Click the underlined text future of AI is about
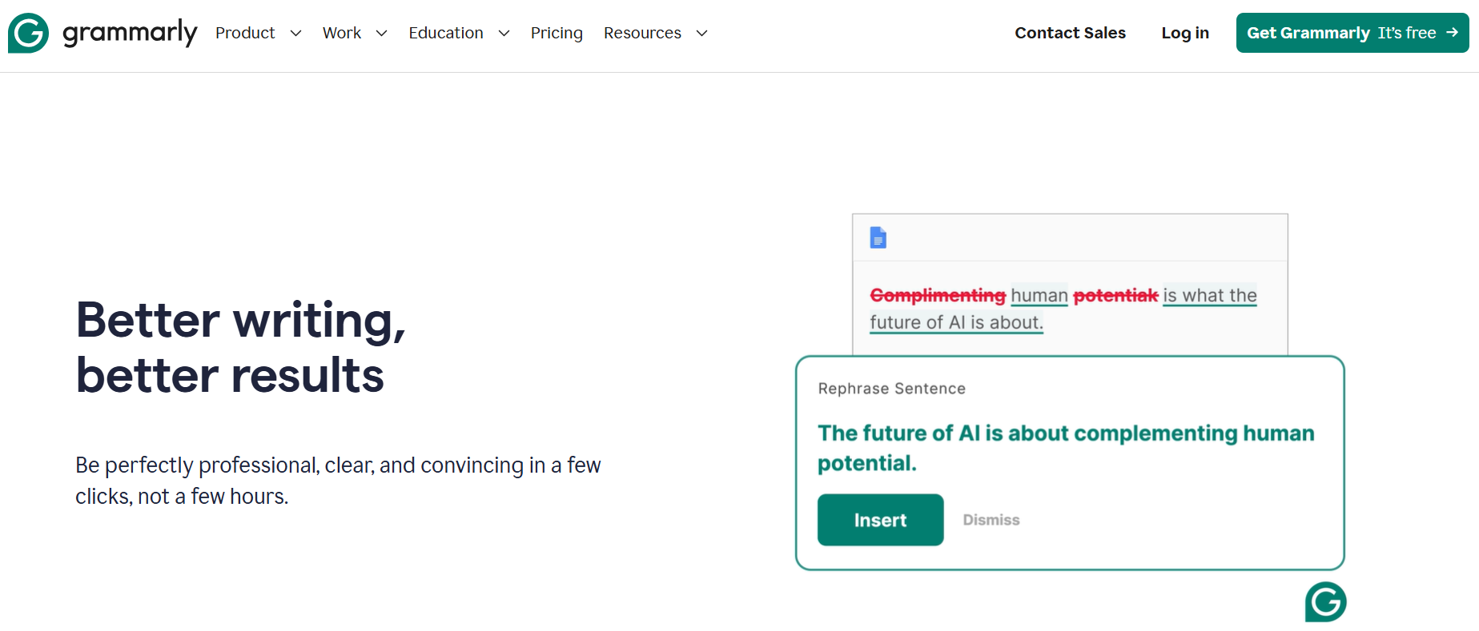The height and width of the screenshot is (631, 1479). click(x=956, y=322)
